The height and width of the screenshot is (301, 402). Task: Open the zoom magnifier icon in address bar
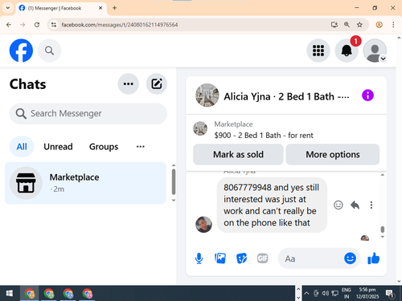347,25
